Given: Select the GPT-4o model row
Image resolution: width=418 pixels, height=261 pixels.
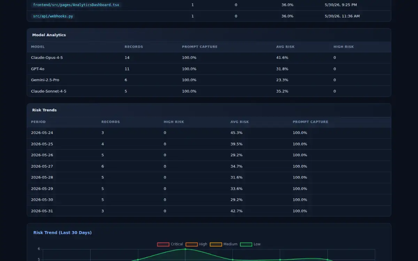Looking at the screenshot, I should [209, 69].
